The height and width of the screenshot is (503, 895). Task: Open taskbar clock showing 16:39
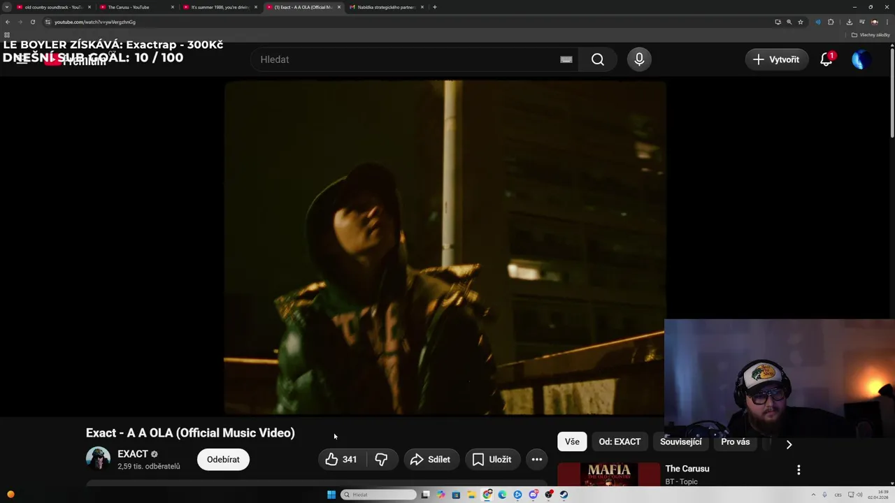point(878,495)
